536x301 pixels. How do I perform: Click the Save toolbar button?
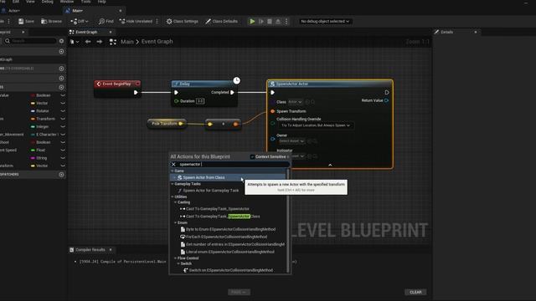tap(26, 21)
